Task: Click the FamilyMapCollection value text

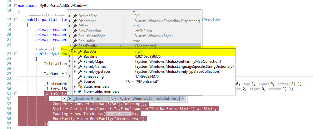Action: tap(178, 62)
